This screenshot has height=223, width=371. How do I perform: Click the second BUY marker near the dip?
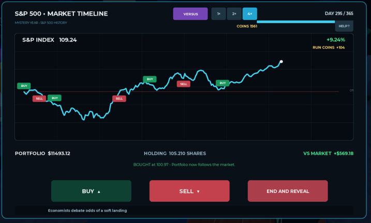coord(55,98)
